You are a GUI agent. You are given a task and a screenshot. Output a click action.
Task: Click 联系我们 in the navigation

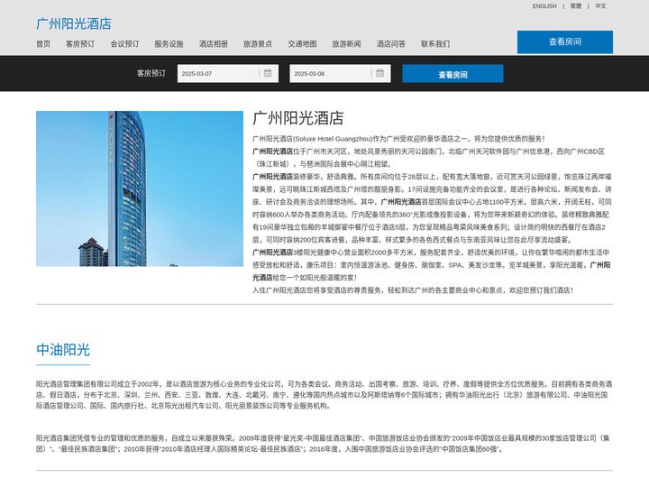(435, 43)
